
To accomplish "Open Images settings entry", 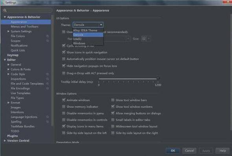I will click(16, 107).
